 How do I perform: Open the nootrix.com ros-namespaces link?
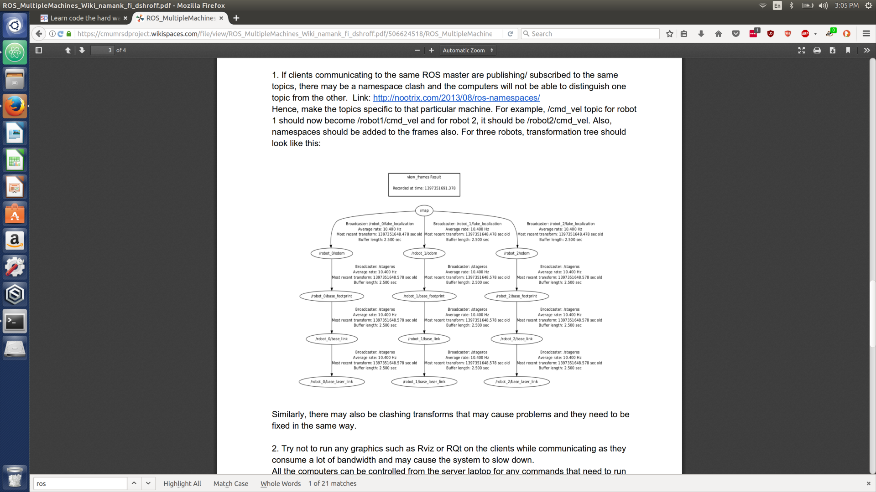click(456, 97)
